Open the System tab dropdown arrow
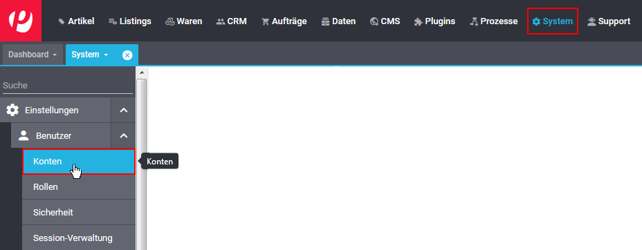The width and height of the screenshot is (642, 250). pyautogui.click(x=106, y=55)
